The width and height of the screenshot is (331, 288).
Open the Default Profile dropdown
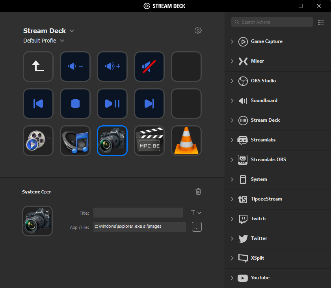click(x=62, y=41)
